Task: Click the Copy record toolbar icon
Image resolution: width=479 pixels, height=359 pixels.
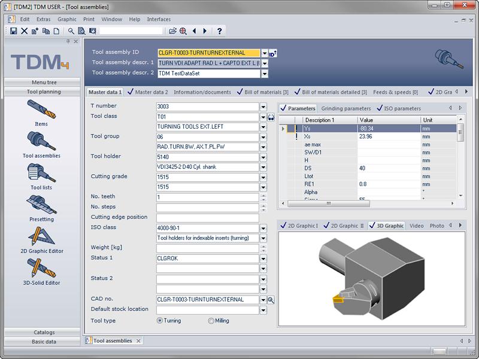Action: [46, 31]
